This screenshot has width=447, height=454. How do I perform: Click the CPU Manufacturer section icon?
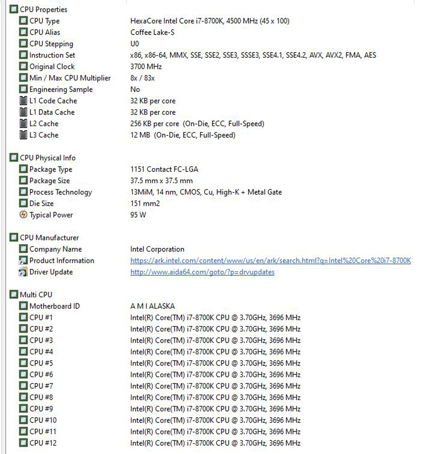pyautogui.click(x=14, y=238)
